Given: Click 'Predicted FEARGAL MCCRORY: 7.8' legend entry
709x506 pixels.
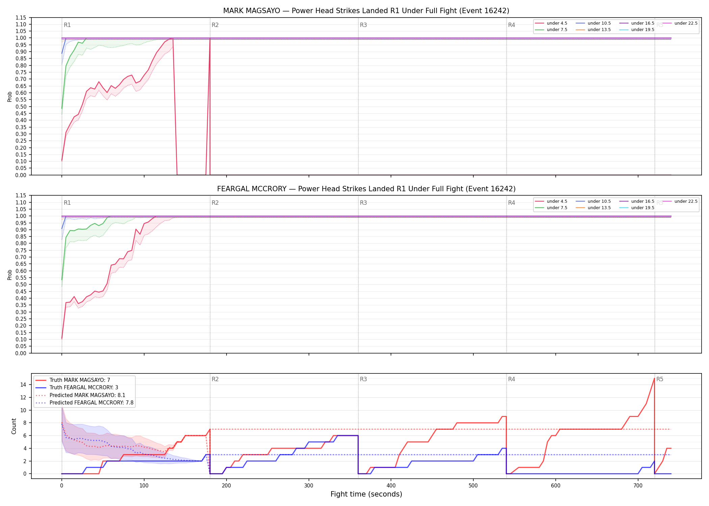Looking at the screenshot, I should click(84, 403).
